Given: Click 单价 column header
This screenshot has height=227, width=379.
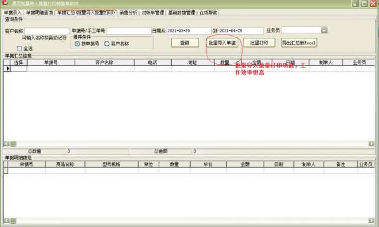Looking at the screenshot, I should coord(208,164).
